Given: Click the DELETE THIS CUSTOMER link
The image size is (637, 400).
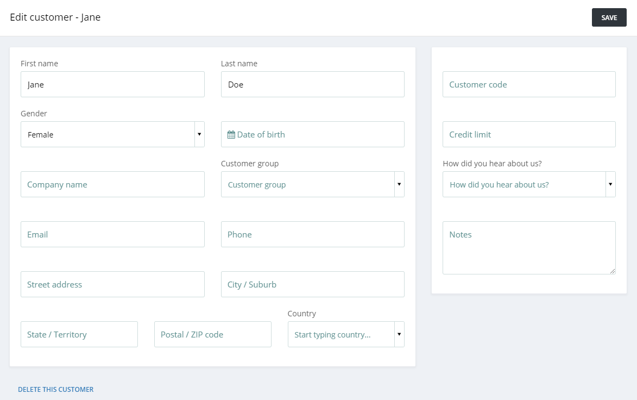Looking at the screenshot, I should [55, 390].
